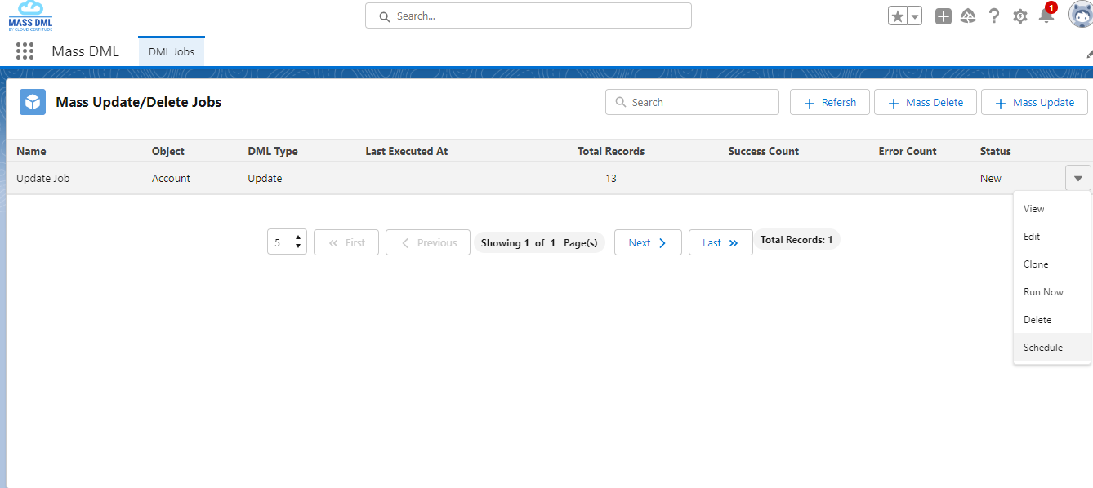This screenshot has height=488, width=1093.
Task: Open the Help question mark icon
Action: [x=994, y=16]
